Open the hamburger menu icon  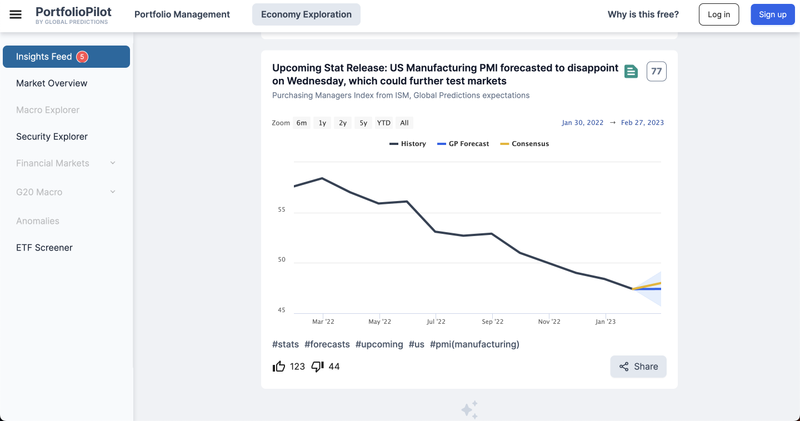coord(16,14)
